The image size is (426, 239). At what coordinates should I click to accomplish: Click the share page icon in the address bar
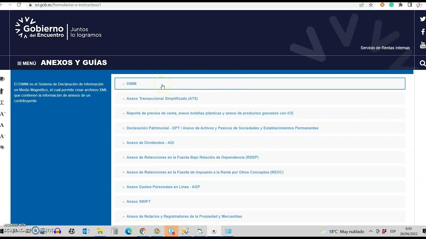coord(361,5)
